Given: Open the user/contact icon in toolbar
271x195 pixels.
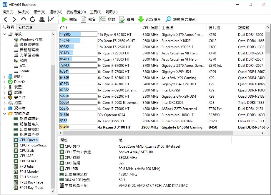Looking at the screenshot, I should pyautogui.click(x=42, y=19).
